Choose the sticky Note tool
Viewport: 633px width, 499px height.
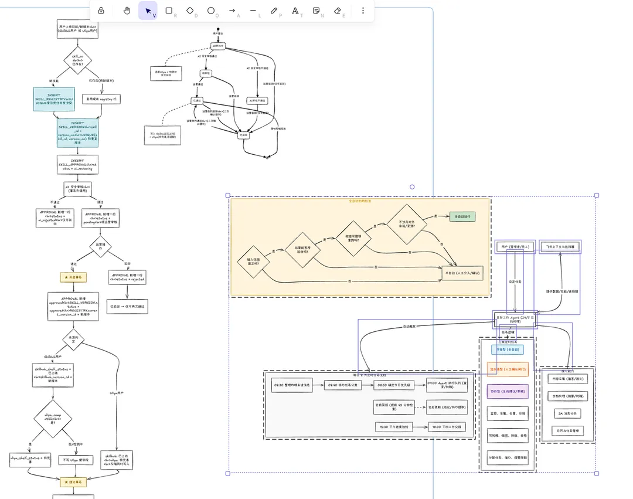tap(316, 11)
